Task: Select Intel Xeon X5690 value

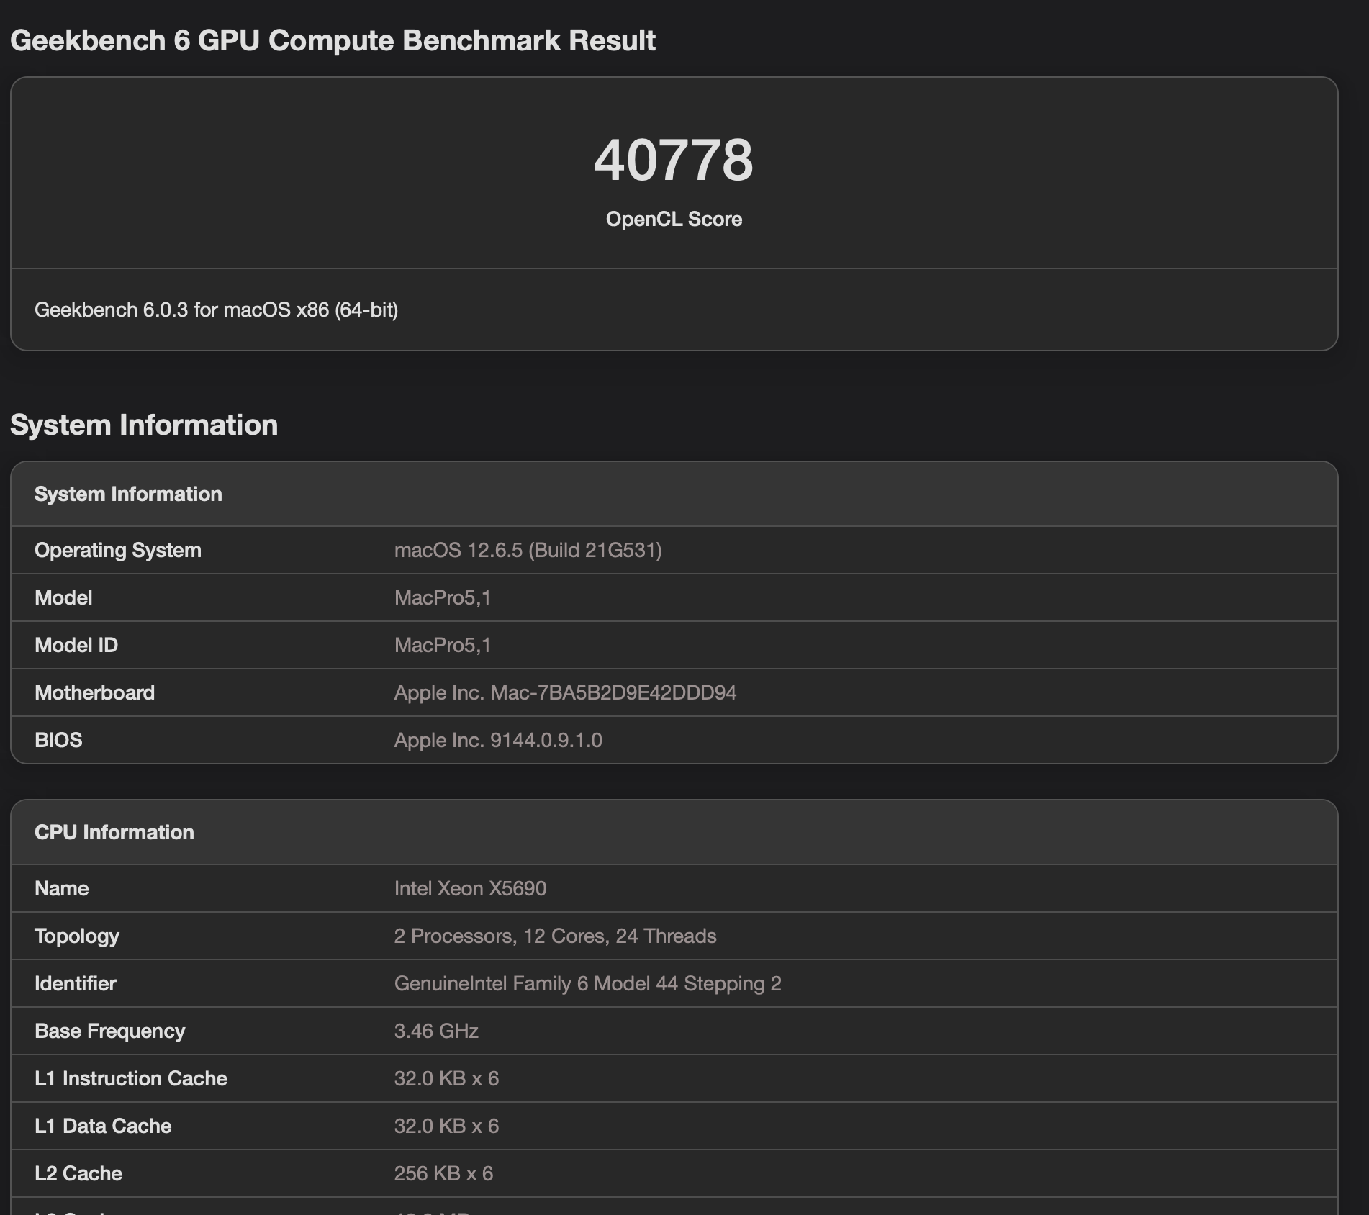Action: [470, 888]
